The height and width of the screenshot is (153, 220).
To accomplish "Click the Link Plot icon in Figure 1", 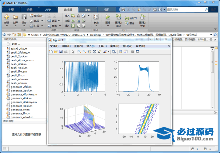I will [x=114, y=52].
